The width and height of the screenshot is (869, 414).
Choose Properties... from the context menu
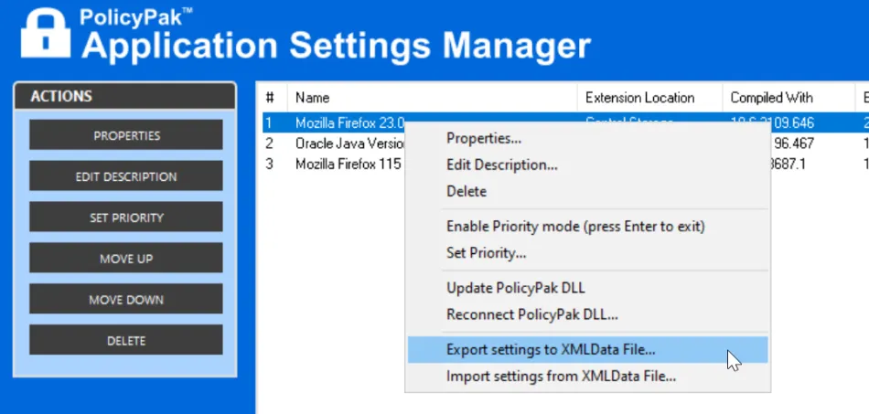tap(484, 139)
